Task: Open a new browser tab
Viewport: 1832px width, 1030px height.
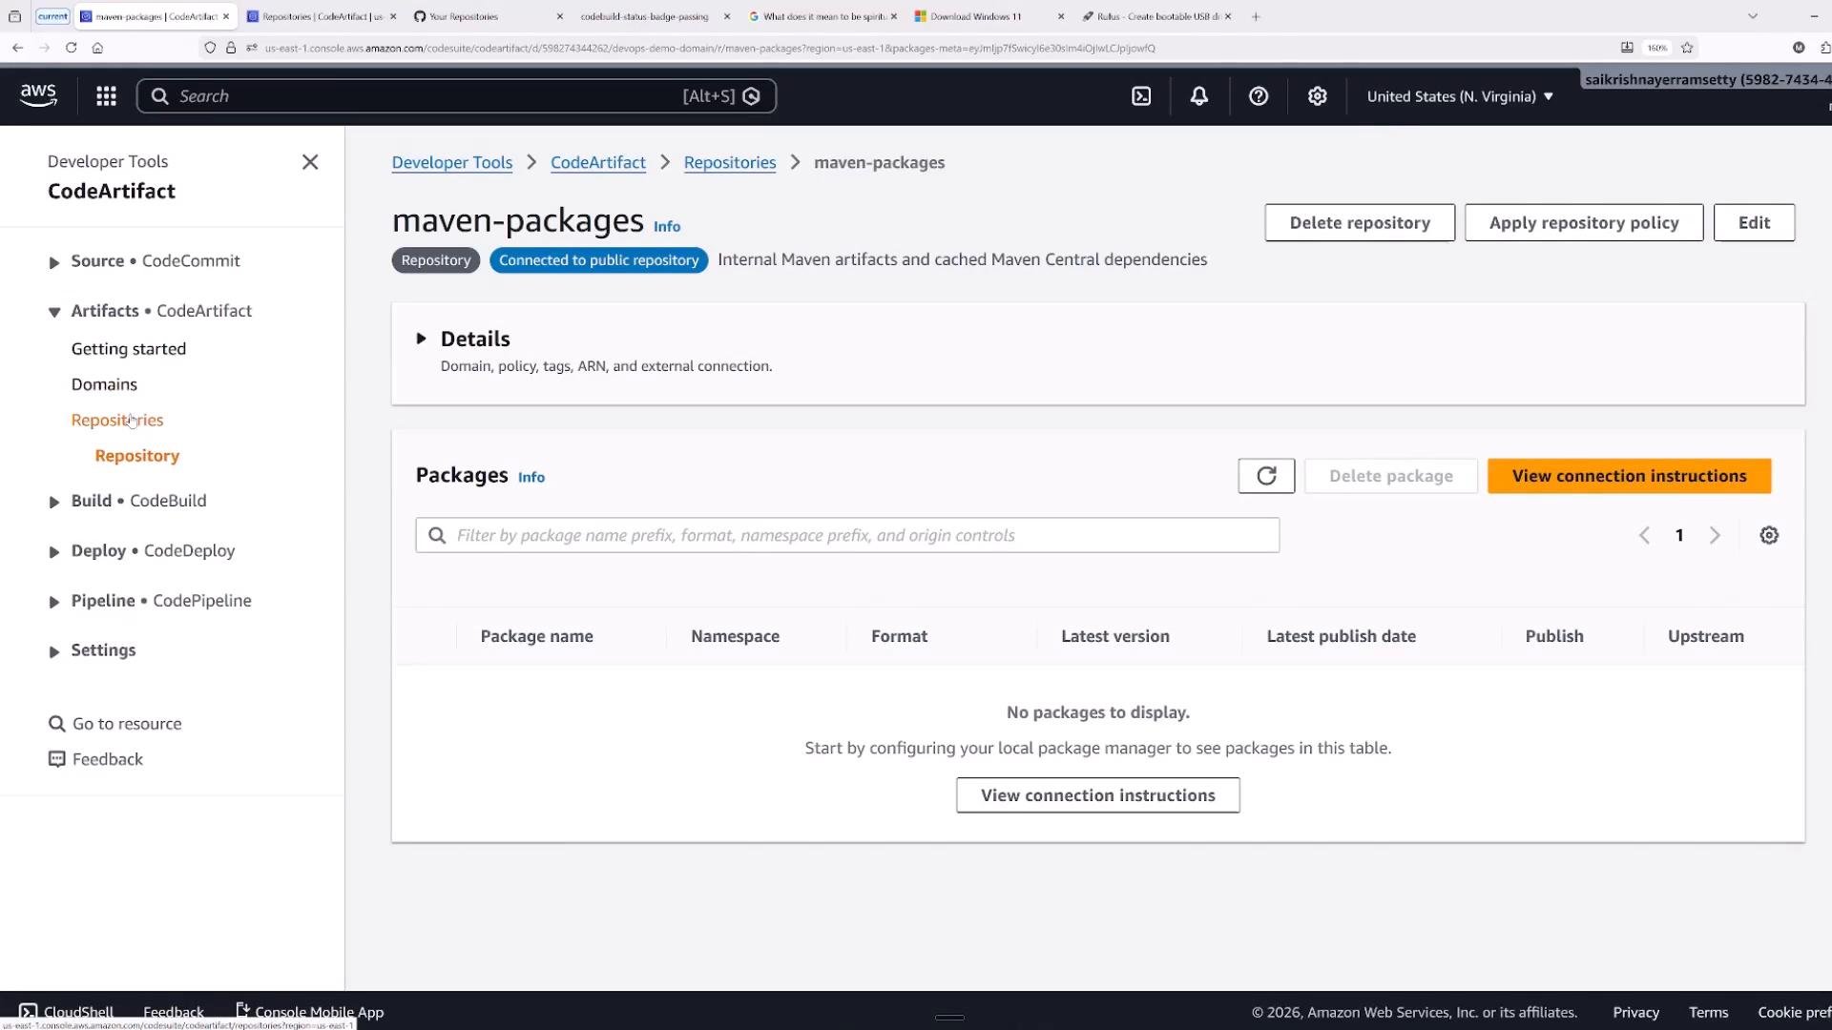Action: pyautogui.click(x=1256, y=16)
